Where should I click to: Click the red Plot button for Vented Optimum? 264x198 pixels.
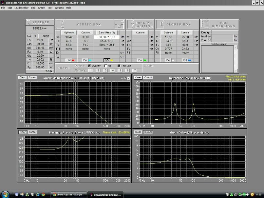coord(69,60)
